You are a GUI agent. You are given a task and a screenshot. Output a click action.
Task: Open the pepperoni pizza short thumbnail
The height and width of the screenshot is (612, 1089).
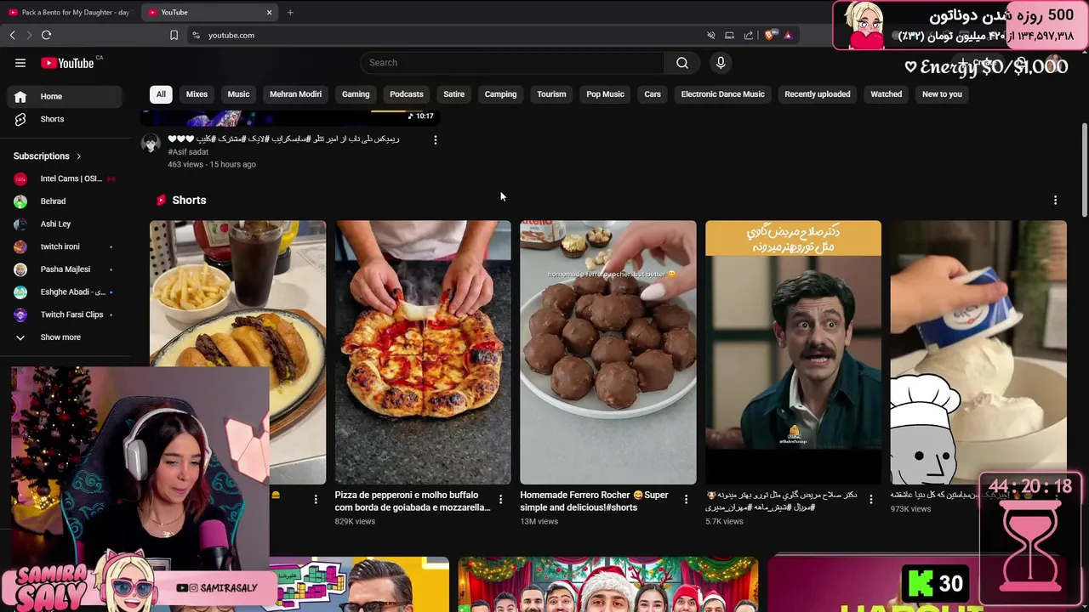coord(423,353)
